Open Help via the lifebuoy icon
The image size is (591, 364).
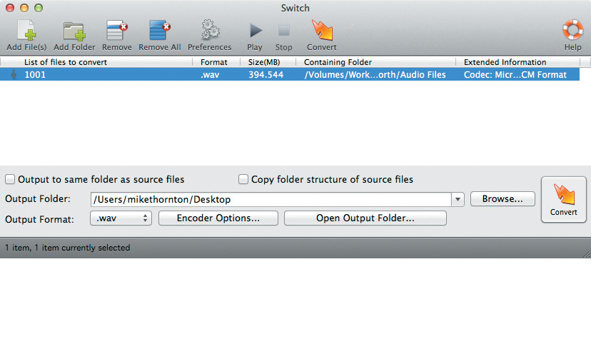[x=572, y=30]
